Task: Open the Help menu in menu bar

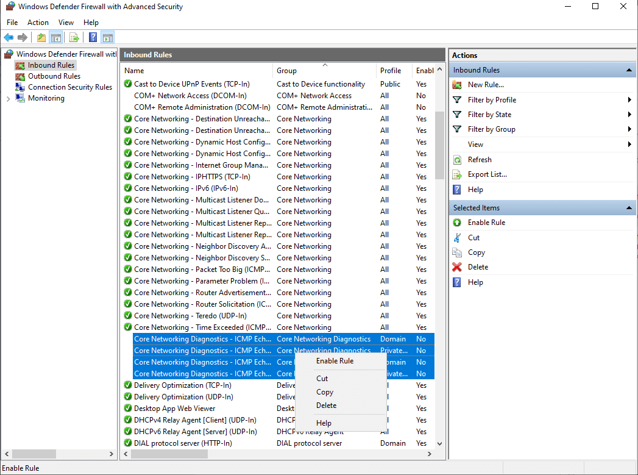Action: coord(91,23)
